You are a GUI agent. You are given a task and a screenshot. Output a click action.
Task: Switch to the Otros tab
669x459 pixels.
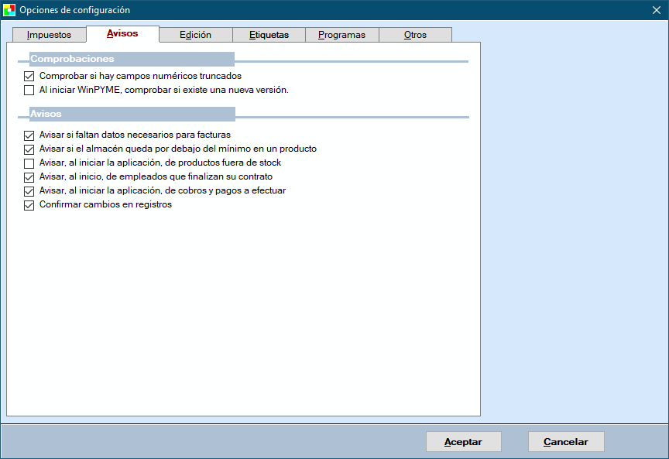pyautogui.click(x=415, y=35)
